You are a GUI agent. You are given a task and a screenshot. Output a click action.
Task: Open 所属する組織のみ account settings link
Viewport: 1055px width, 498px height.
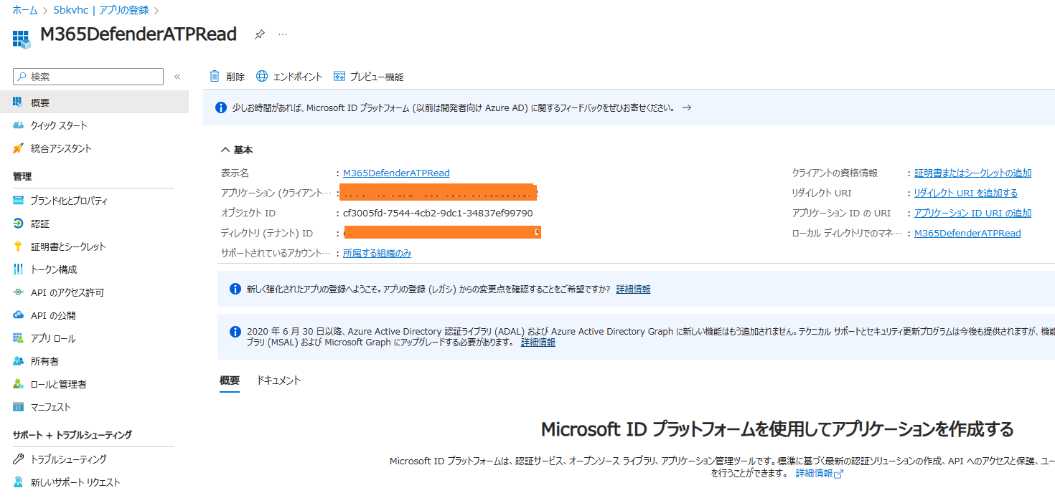click(376, 252)
